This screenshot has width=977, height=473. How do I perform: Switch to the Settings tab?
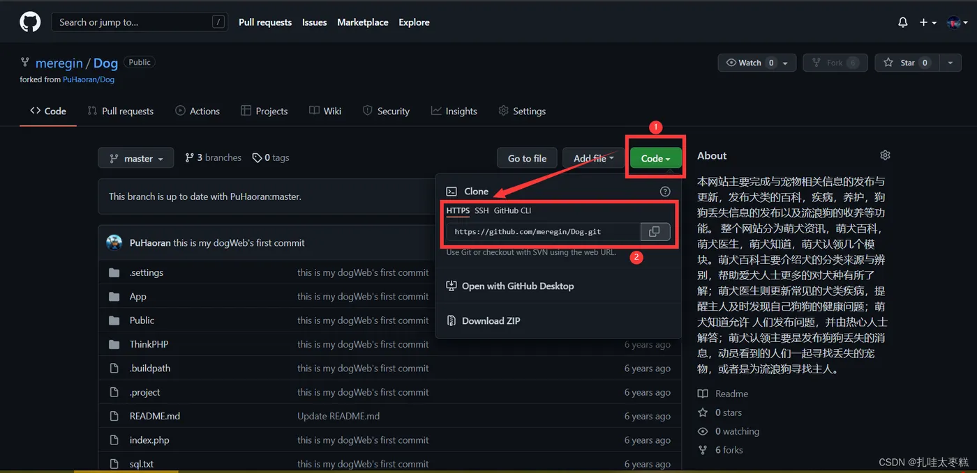click(x=522, y=111)
